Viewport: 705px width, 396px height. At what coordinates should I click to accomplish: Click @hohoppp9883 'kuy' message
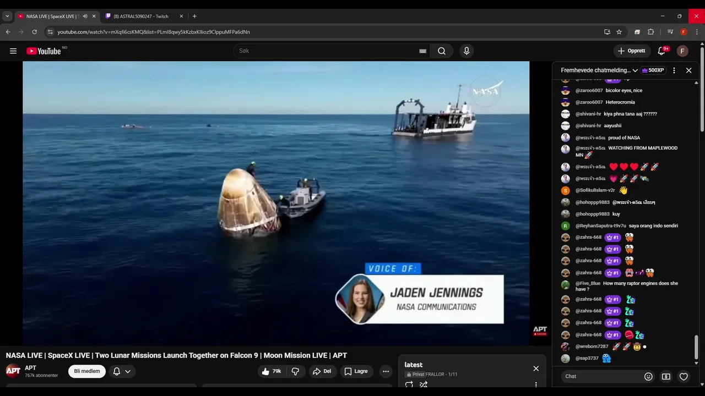tap(616, 214)
